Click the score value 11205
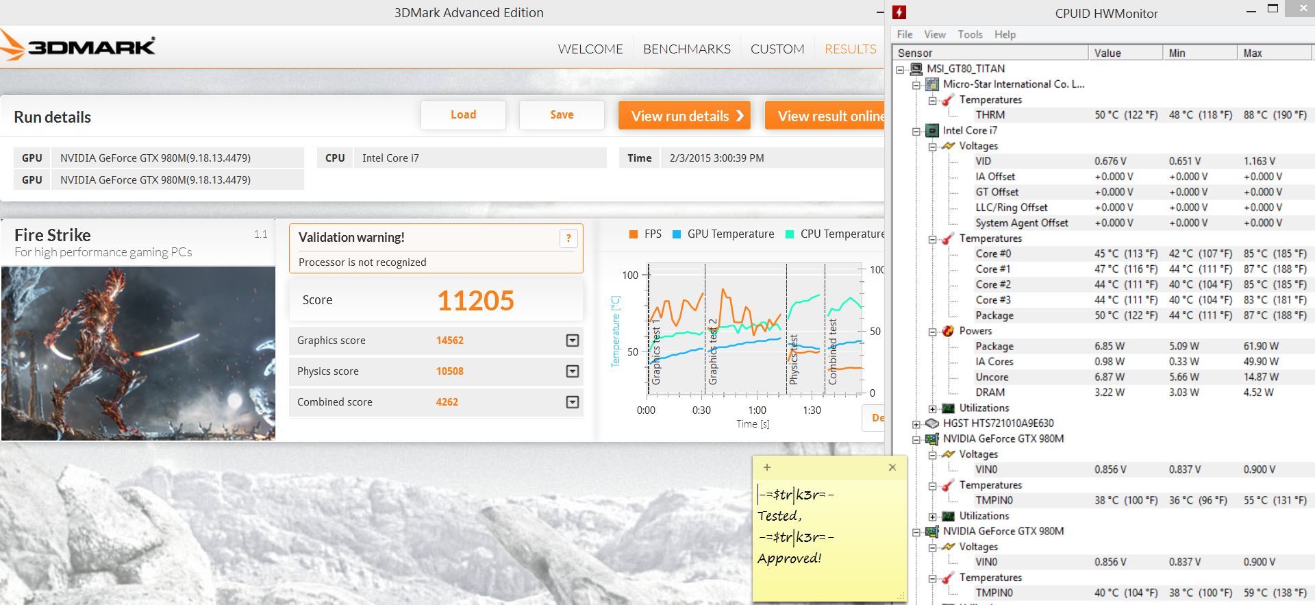The height and width of the screenshot is (605, 1315). pyautogui.click(x=475, y=301)
